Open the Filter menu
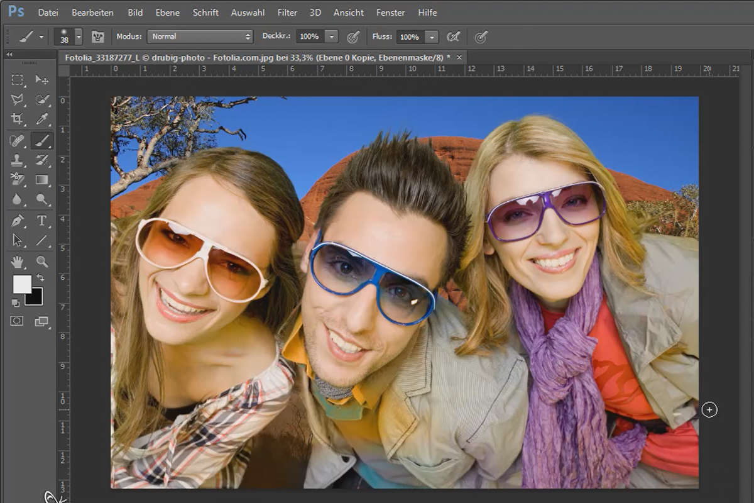754x503 pixels. click(287, 13)
